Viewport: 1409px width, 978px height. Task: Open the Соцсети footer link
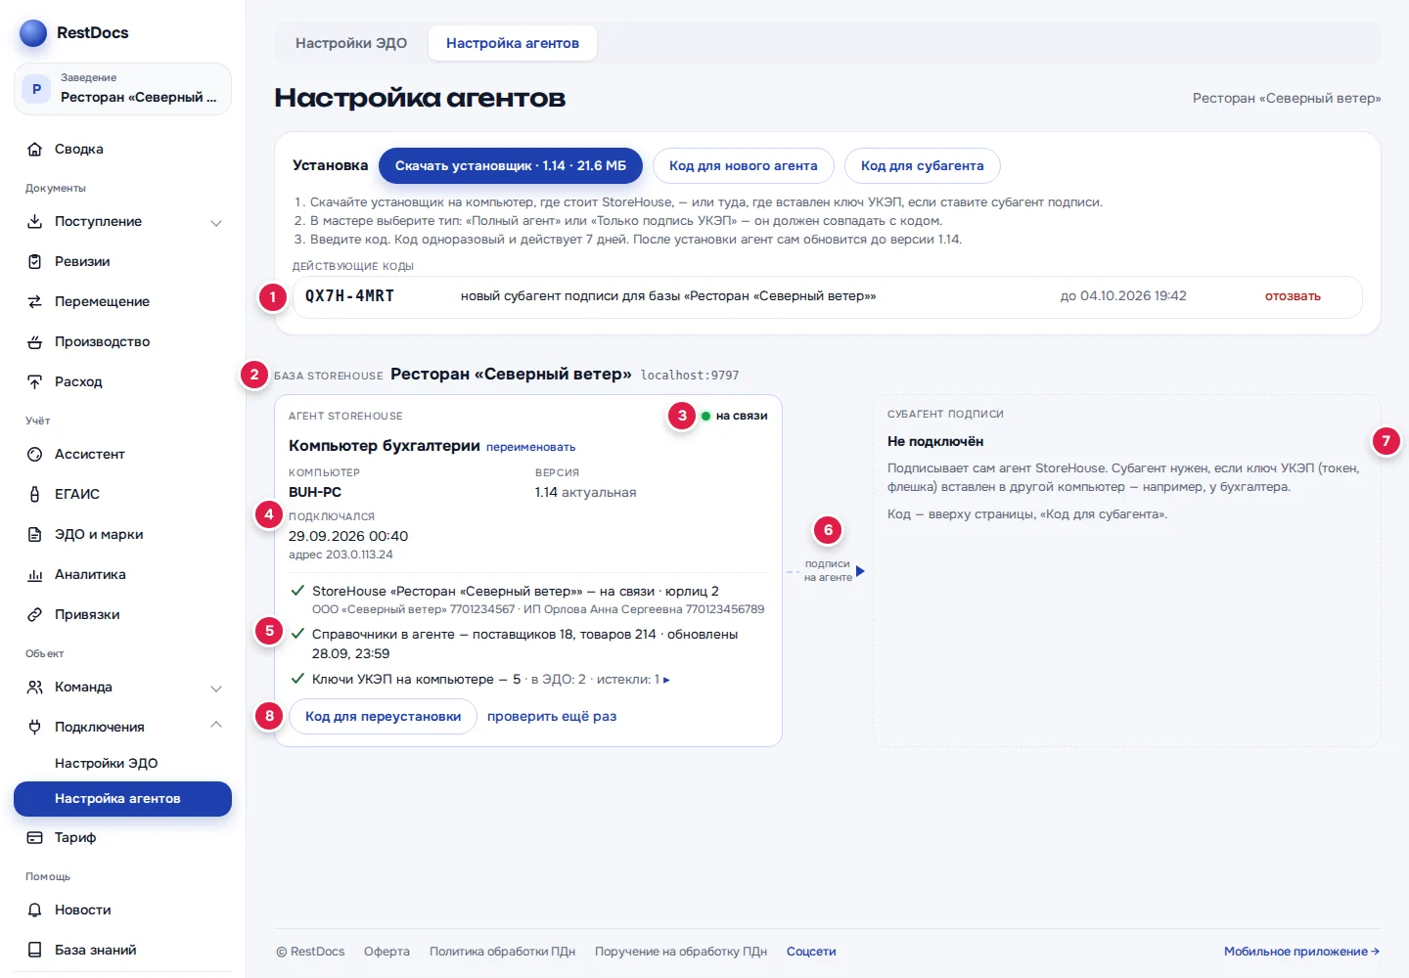pos(811,952)
